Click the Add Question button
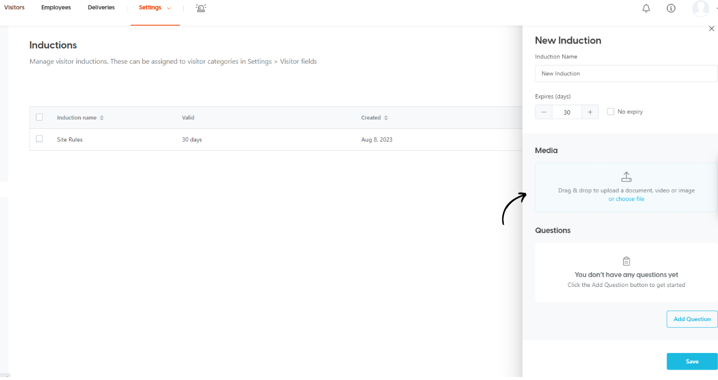This screenshot has height=380, width=718. tap(692, 319)
